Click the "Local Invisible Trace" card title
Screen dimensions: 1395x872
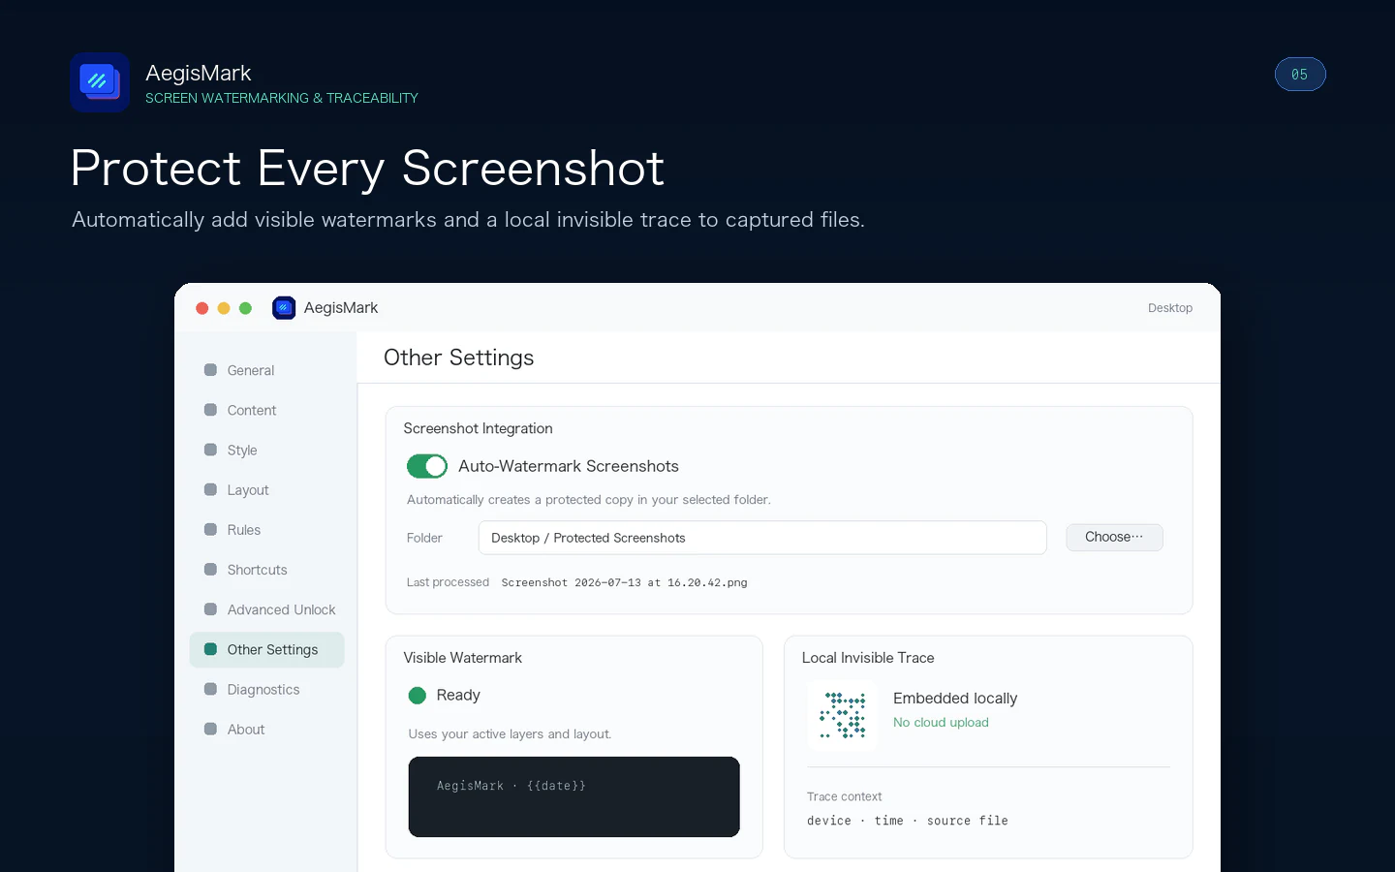pos(868,658)
